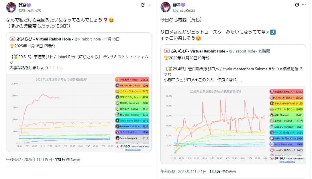The width and height of the screenshot is (312, 179).
Task: Select the yellow Shizuka Rin Official 14175 legend row
Action: pyautogui.click(x=286, y=103)
